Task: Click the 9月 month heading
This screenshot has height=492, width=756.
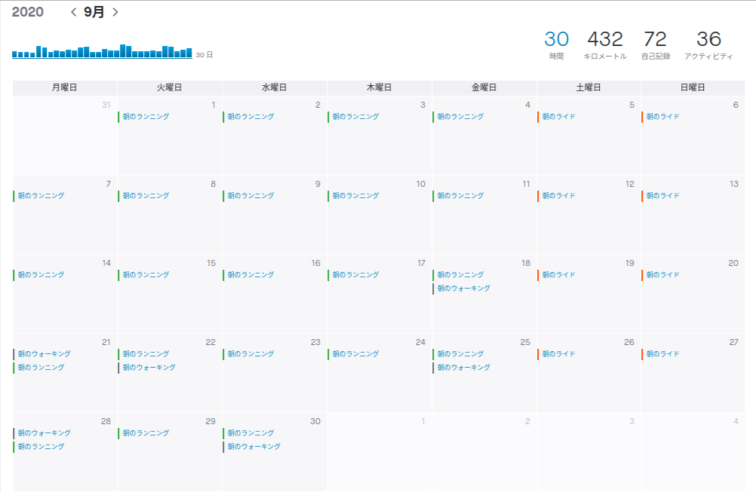Action: coord(94,12)
